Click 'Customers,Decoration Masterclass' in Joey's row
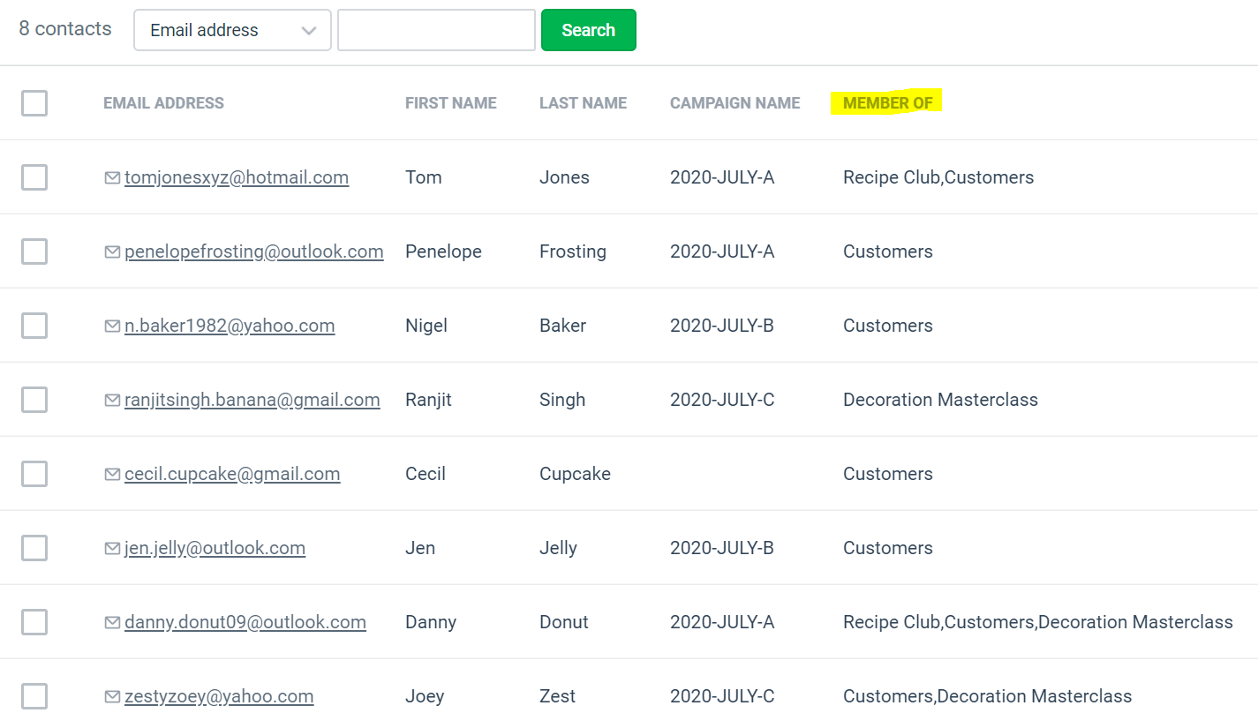This screenshot has width=1258, height=728. pyautogui.click(x=987, y=696)
